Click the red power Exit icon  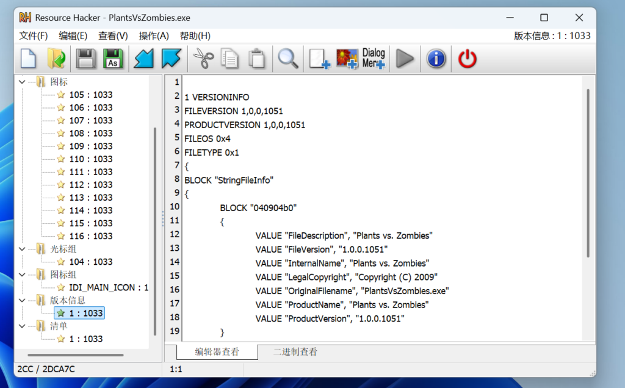tap(467, 59)
